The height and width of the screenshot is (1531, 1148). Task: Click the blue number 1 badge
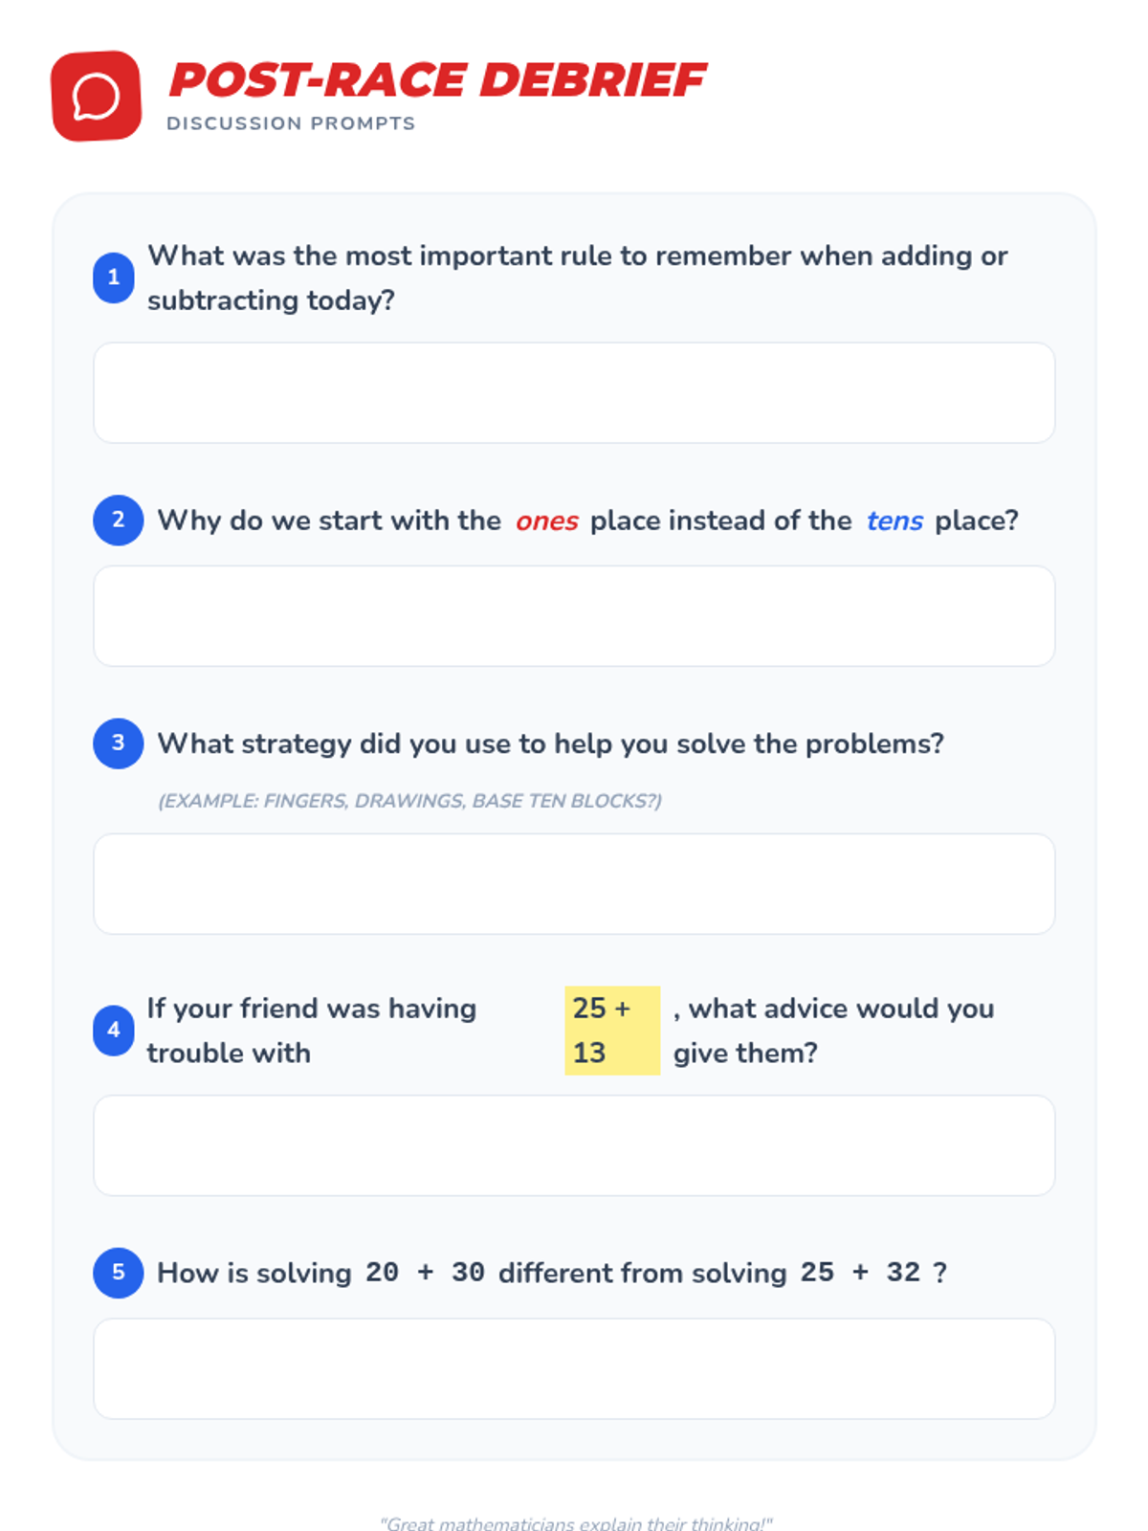(113, 277)
